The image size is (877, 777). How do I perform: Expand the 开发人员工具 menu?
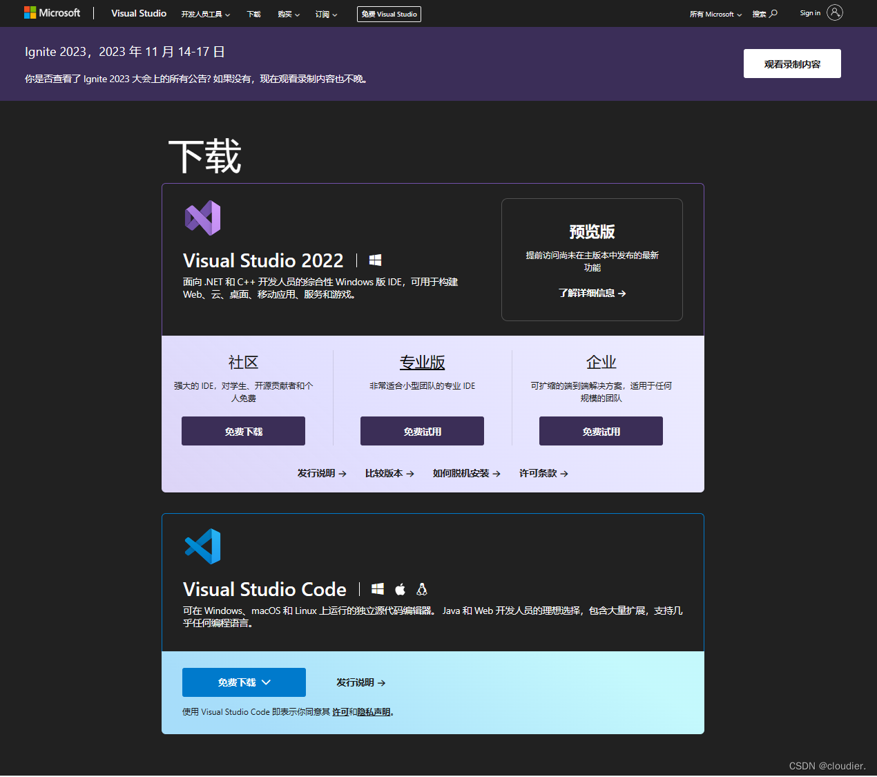point(206,15)
